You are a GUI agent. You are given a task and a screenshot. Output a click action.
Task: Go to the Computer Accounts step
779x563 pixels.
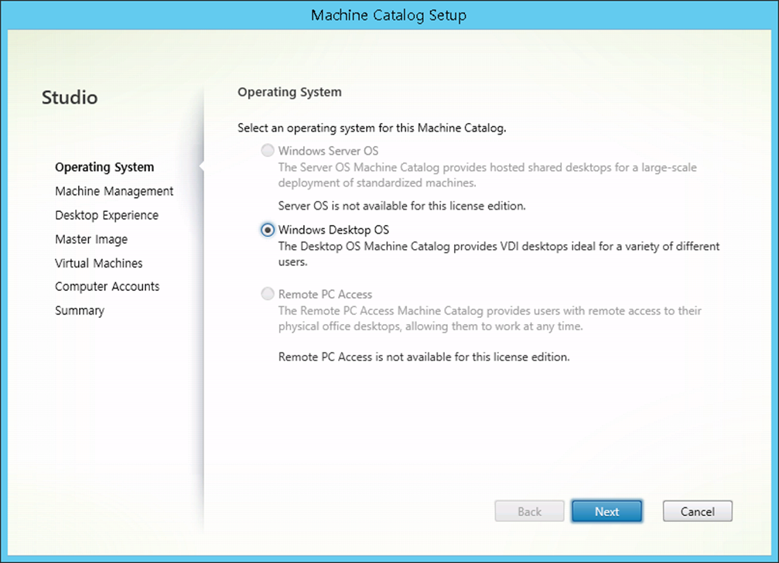coord(108,286)
